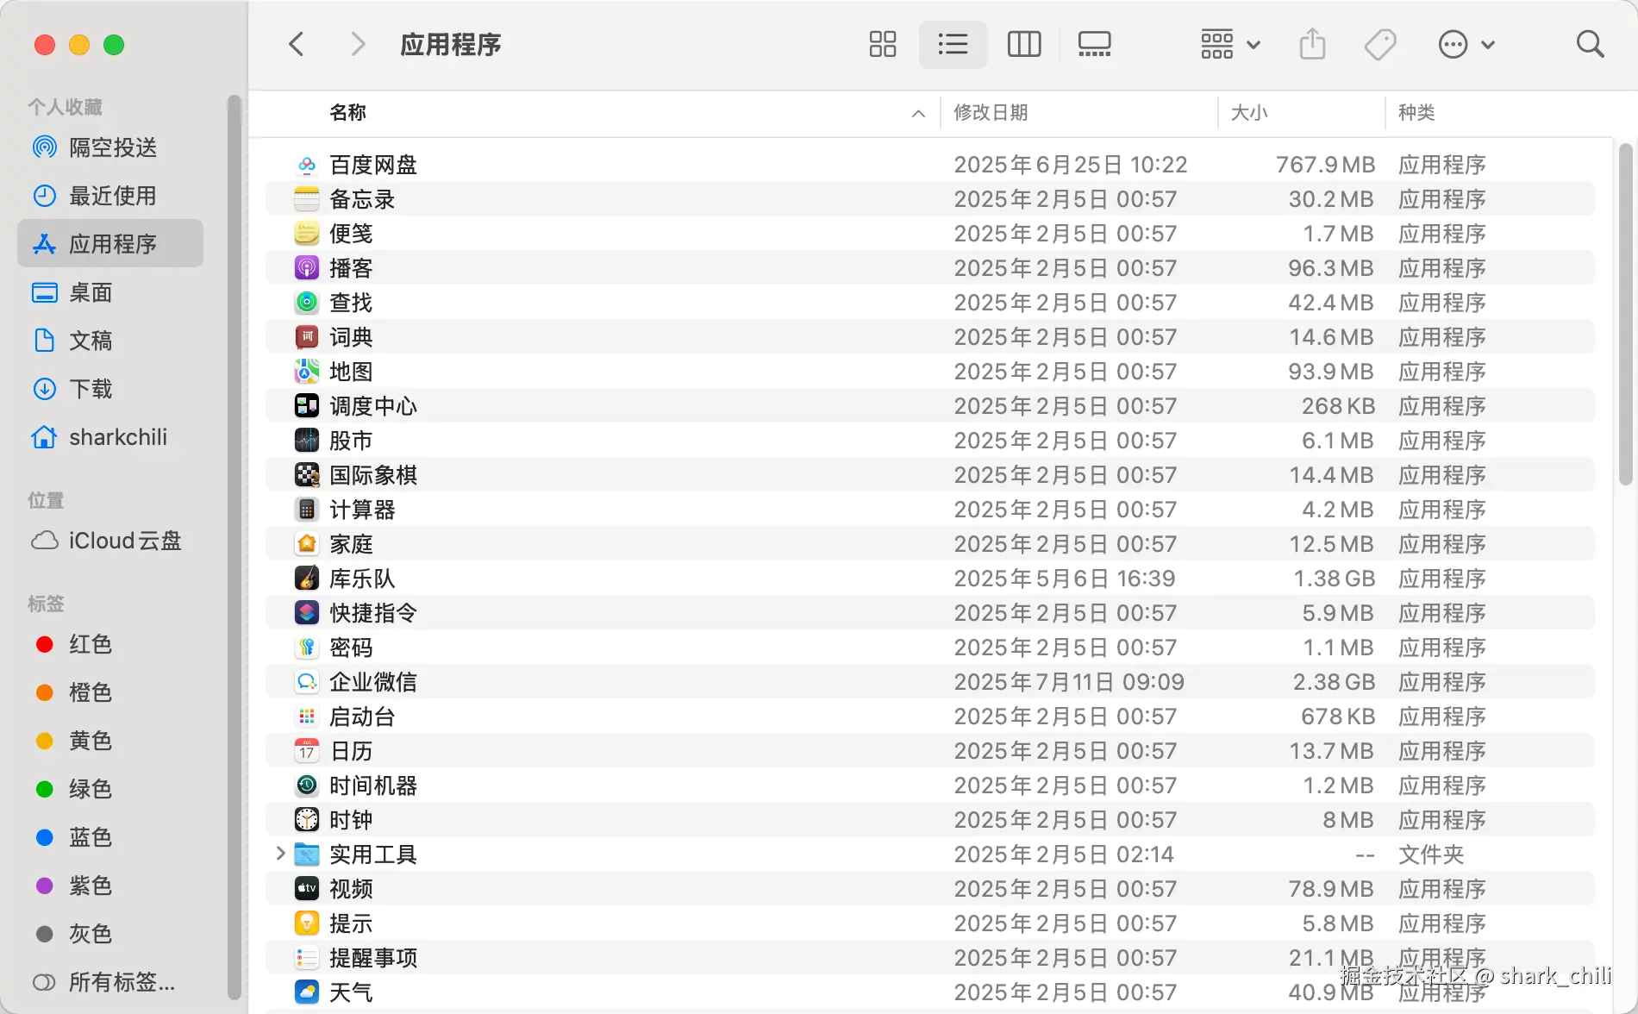
Task: Sort by the 种类 column header
Action: click(1416, 112)
